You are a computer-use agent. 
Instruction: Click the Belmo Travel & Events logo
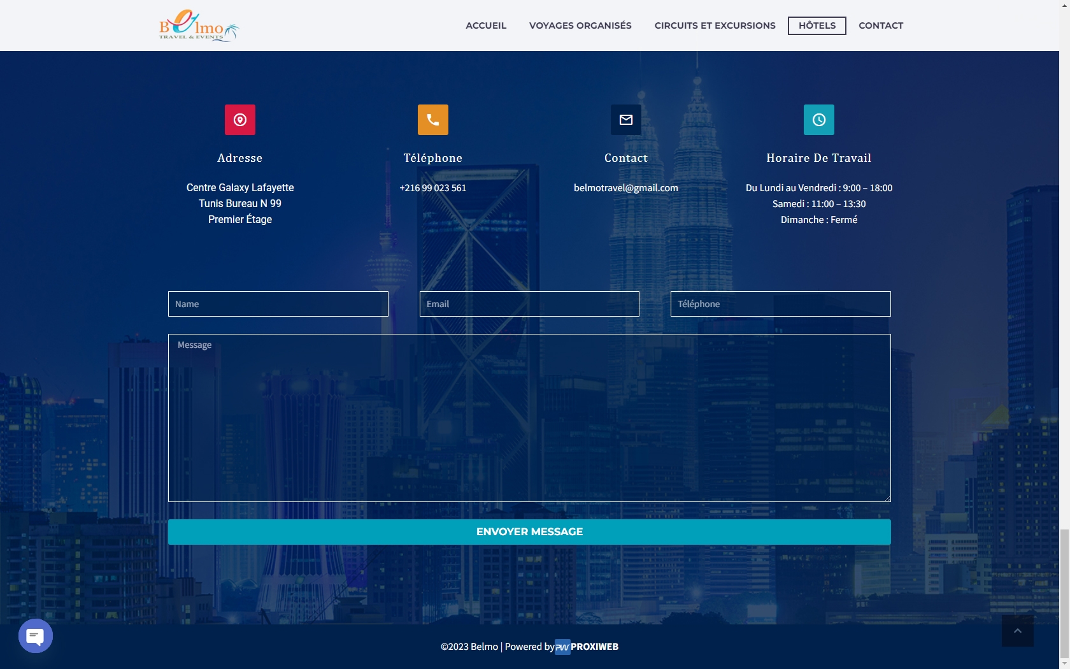click(x=199, y=25)
